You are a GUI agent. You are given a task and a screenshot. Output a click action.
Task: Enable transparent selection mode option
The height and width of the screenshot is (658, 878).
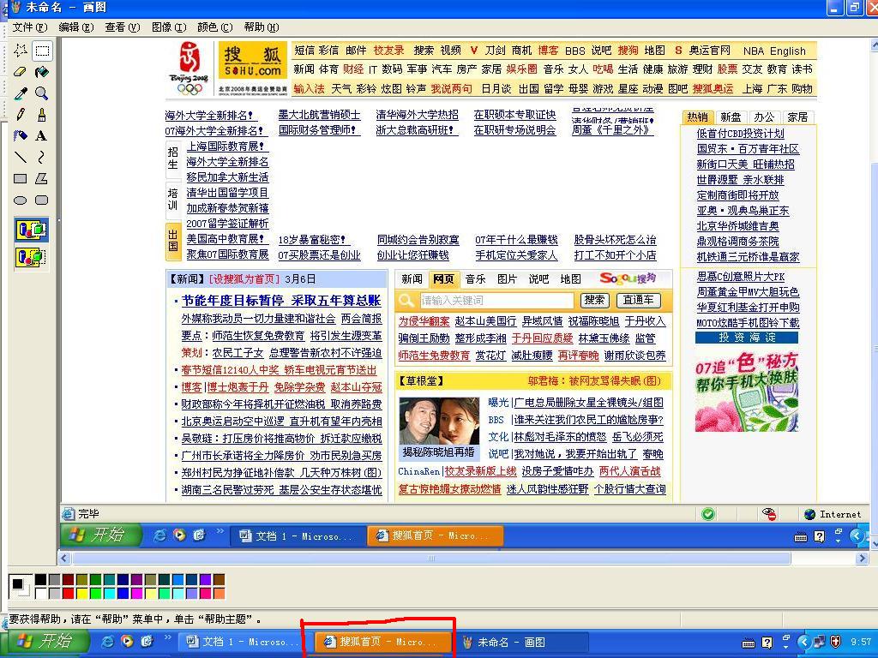coord(32,257)
